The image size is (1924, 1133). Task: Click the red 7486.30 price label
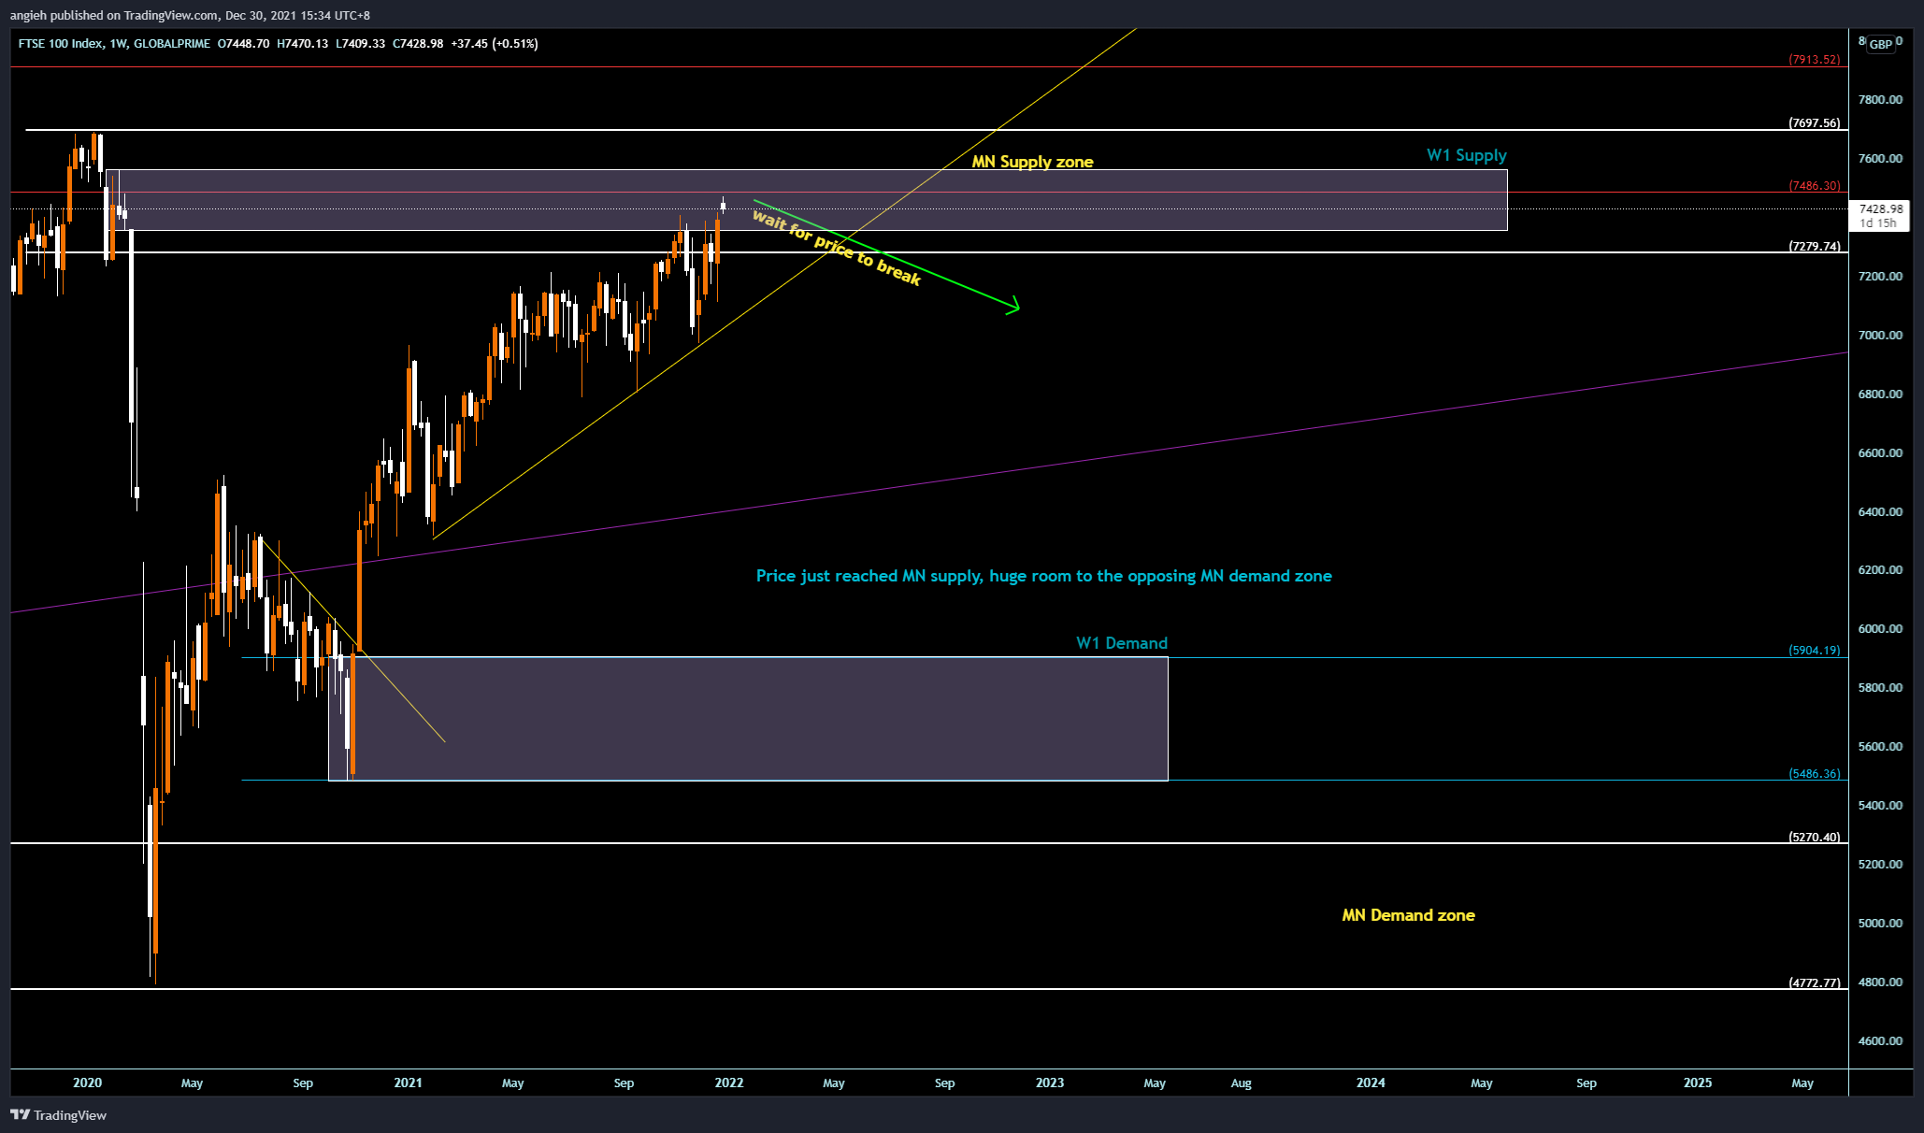coord(1814,186)
